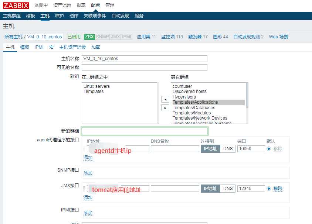The image size is (312, 224).
Task: Add another agent interface via 添加
Action: [88, 158]
